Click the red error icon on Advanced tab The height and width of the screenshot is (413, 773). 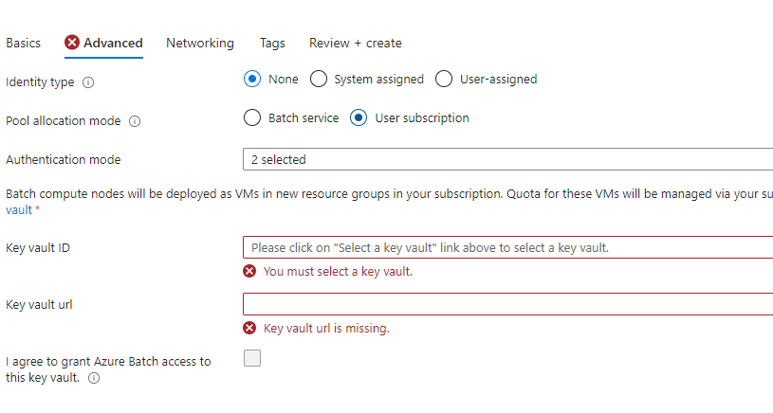[x=72, y=43]
